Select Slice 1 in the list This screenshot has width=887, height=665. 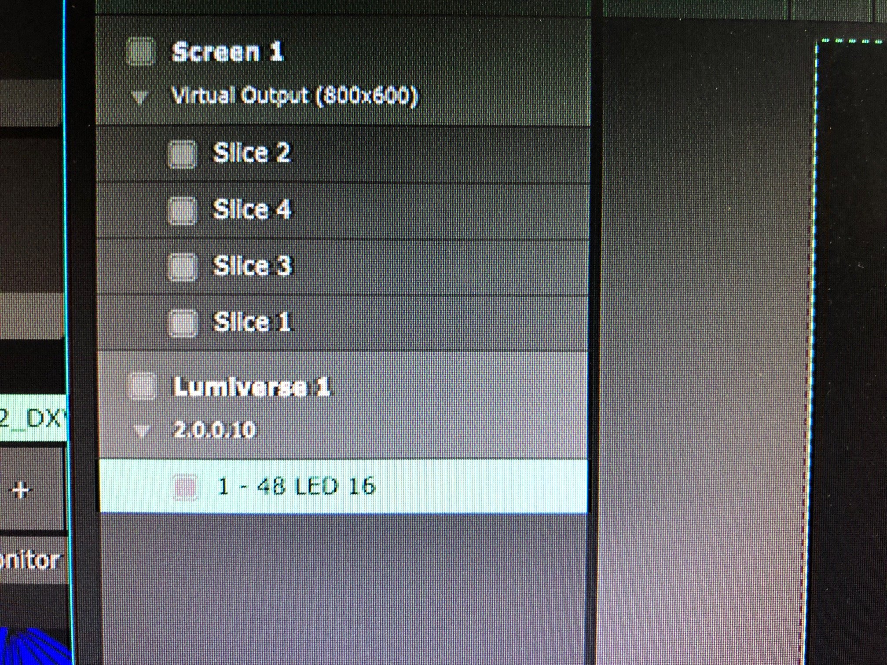343,322
